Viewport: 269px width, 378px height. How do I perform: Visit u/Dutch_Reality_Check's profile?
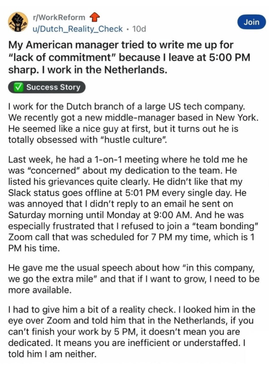(x=78, y=29)
